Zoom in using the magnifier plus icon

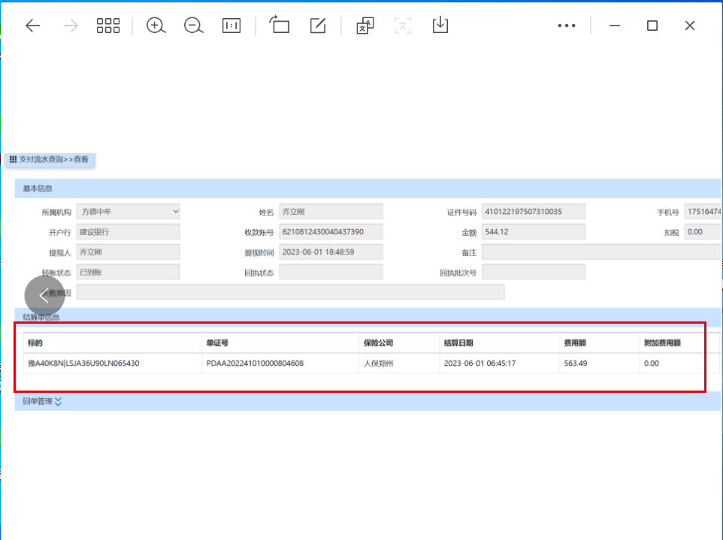(x=156, y=26)
